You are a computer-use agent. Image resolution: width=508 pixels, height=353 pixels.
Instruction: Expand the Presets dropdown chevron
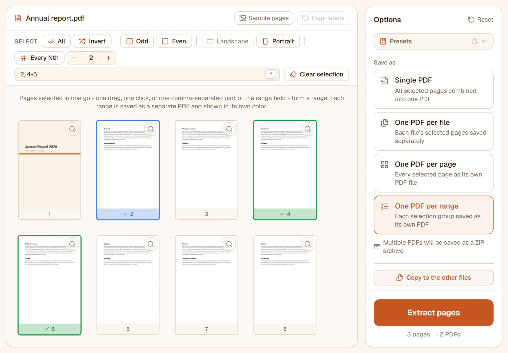(x=484, y=41)
